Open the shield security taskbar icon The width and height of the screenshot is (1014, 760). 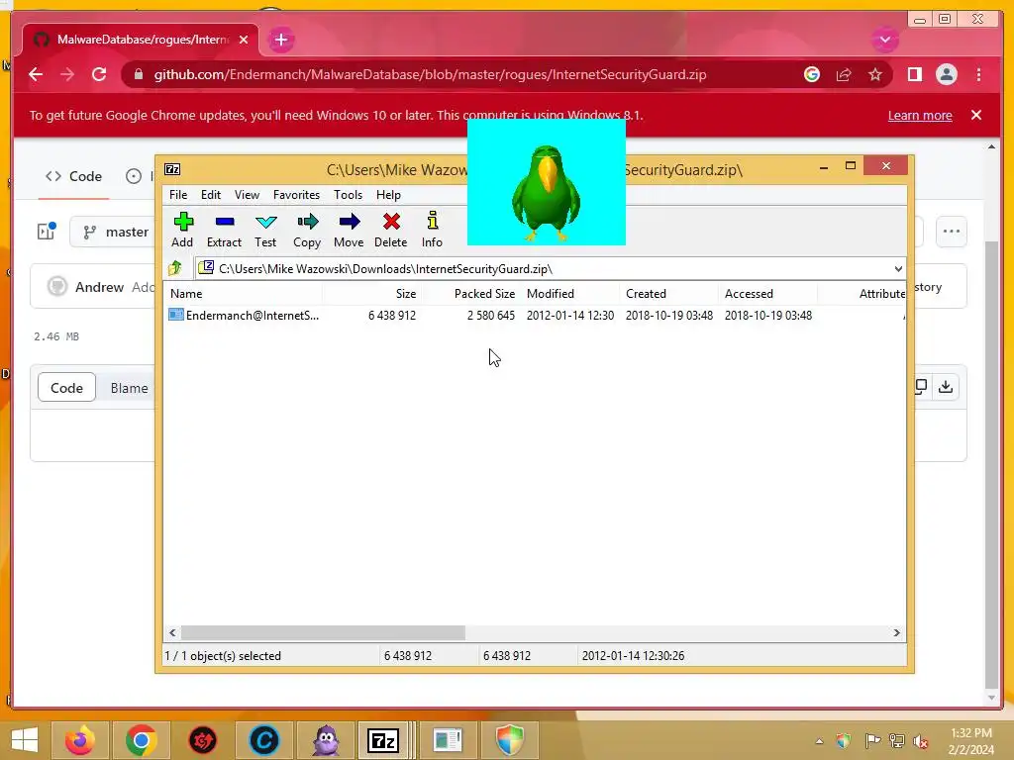(x=510, y=740)
